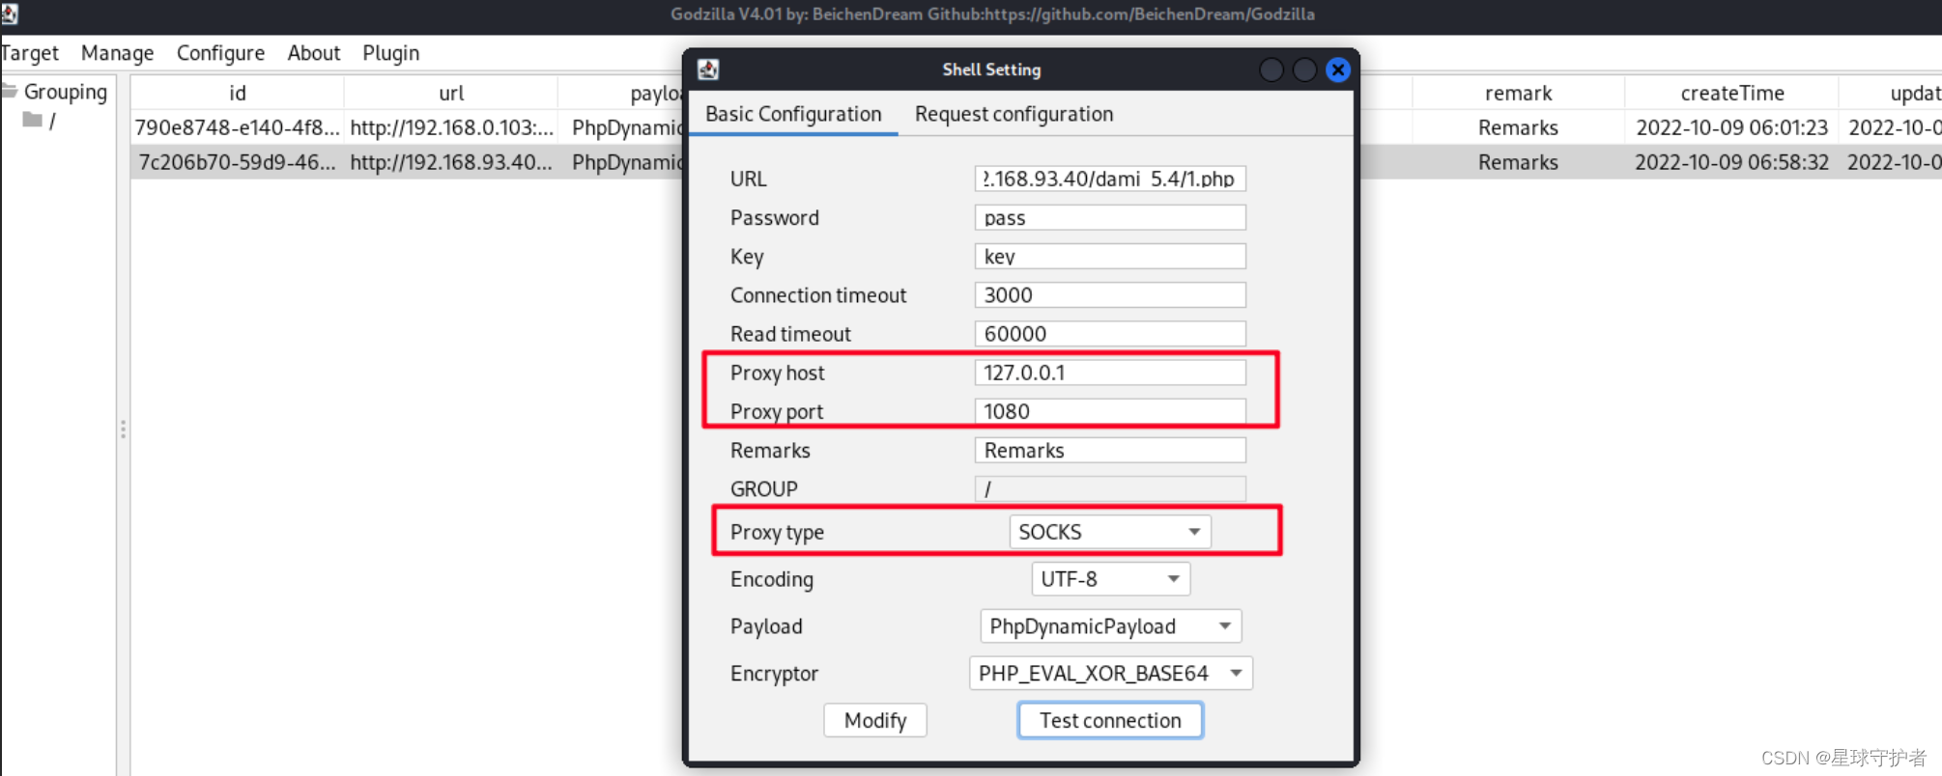Click the split-pane divider handle
The height and width of the screenshot is (776, 1942).
click(x=123, y=429)
